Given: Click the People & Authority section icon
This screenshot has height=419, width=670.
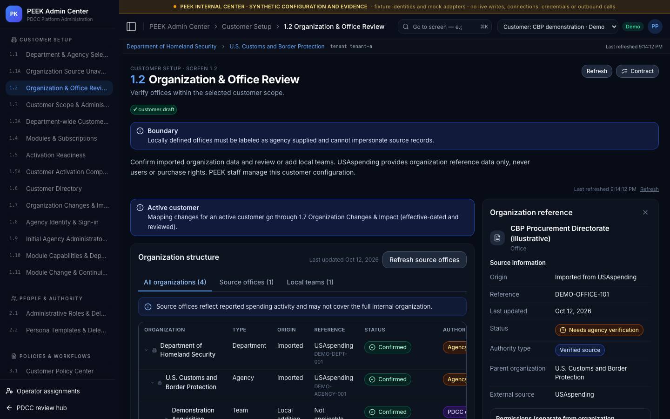Looking at the screenshot, I should pyautogui.click(x=14, y=298).
